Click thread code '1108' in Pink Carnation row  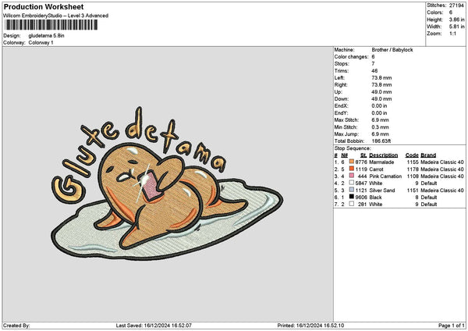(413, 176)
